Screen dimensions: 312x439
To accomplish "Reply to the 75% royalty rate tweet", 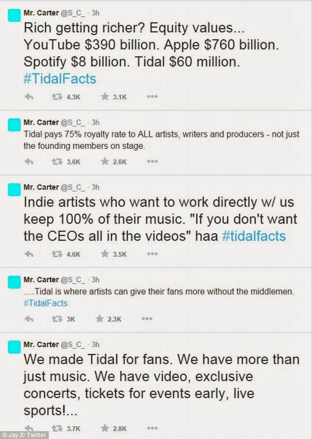I will tap(29, 161).
